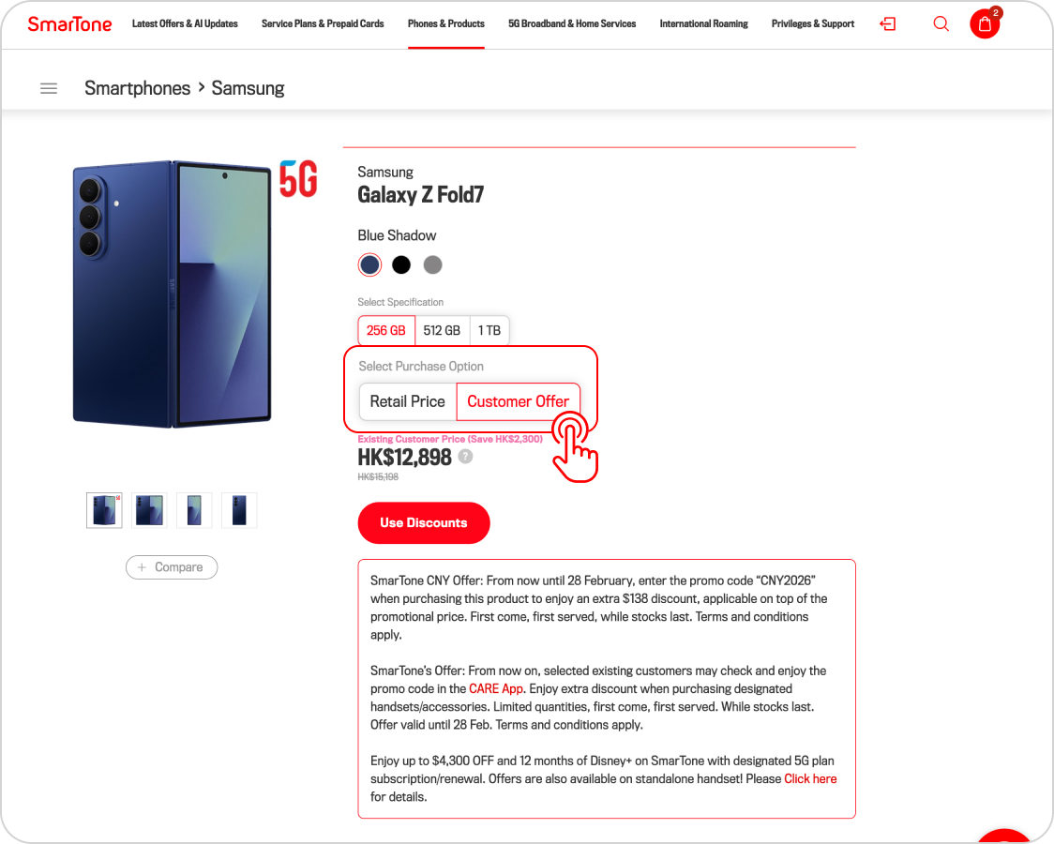
Task: Click the Use Discounts button
Action: (x=424, y=523)
